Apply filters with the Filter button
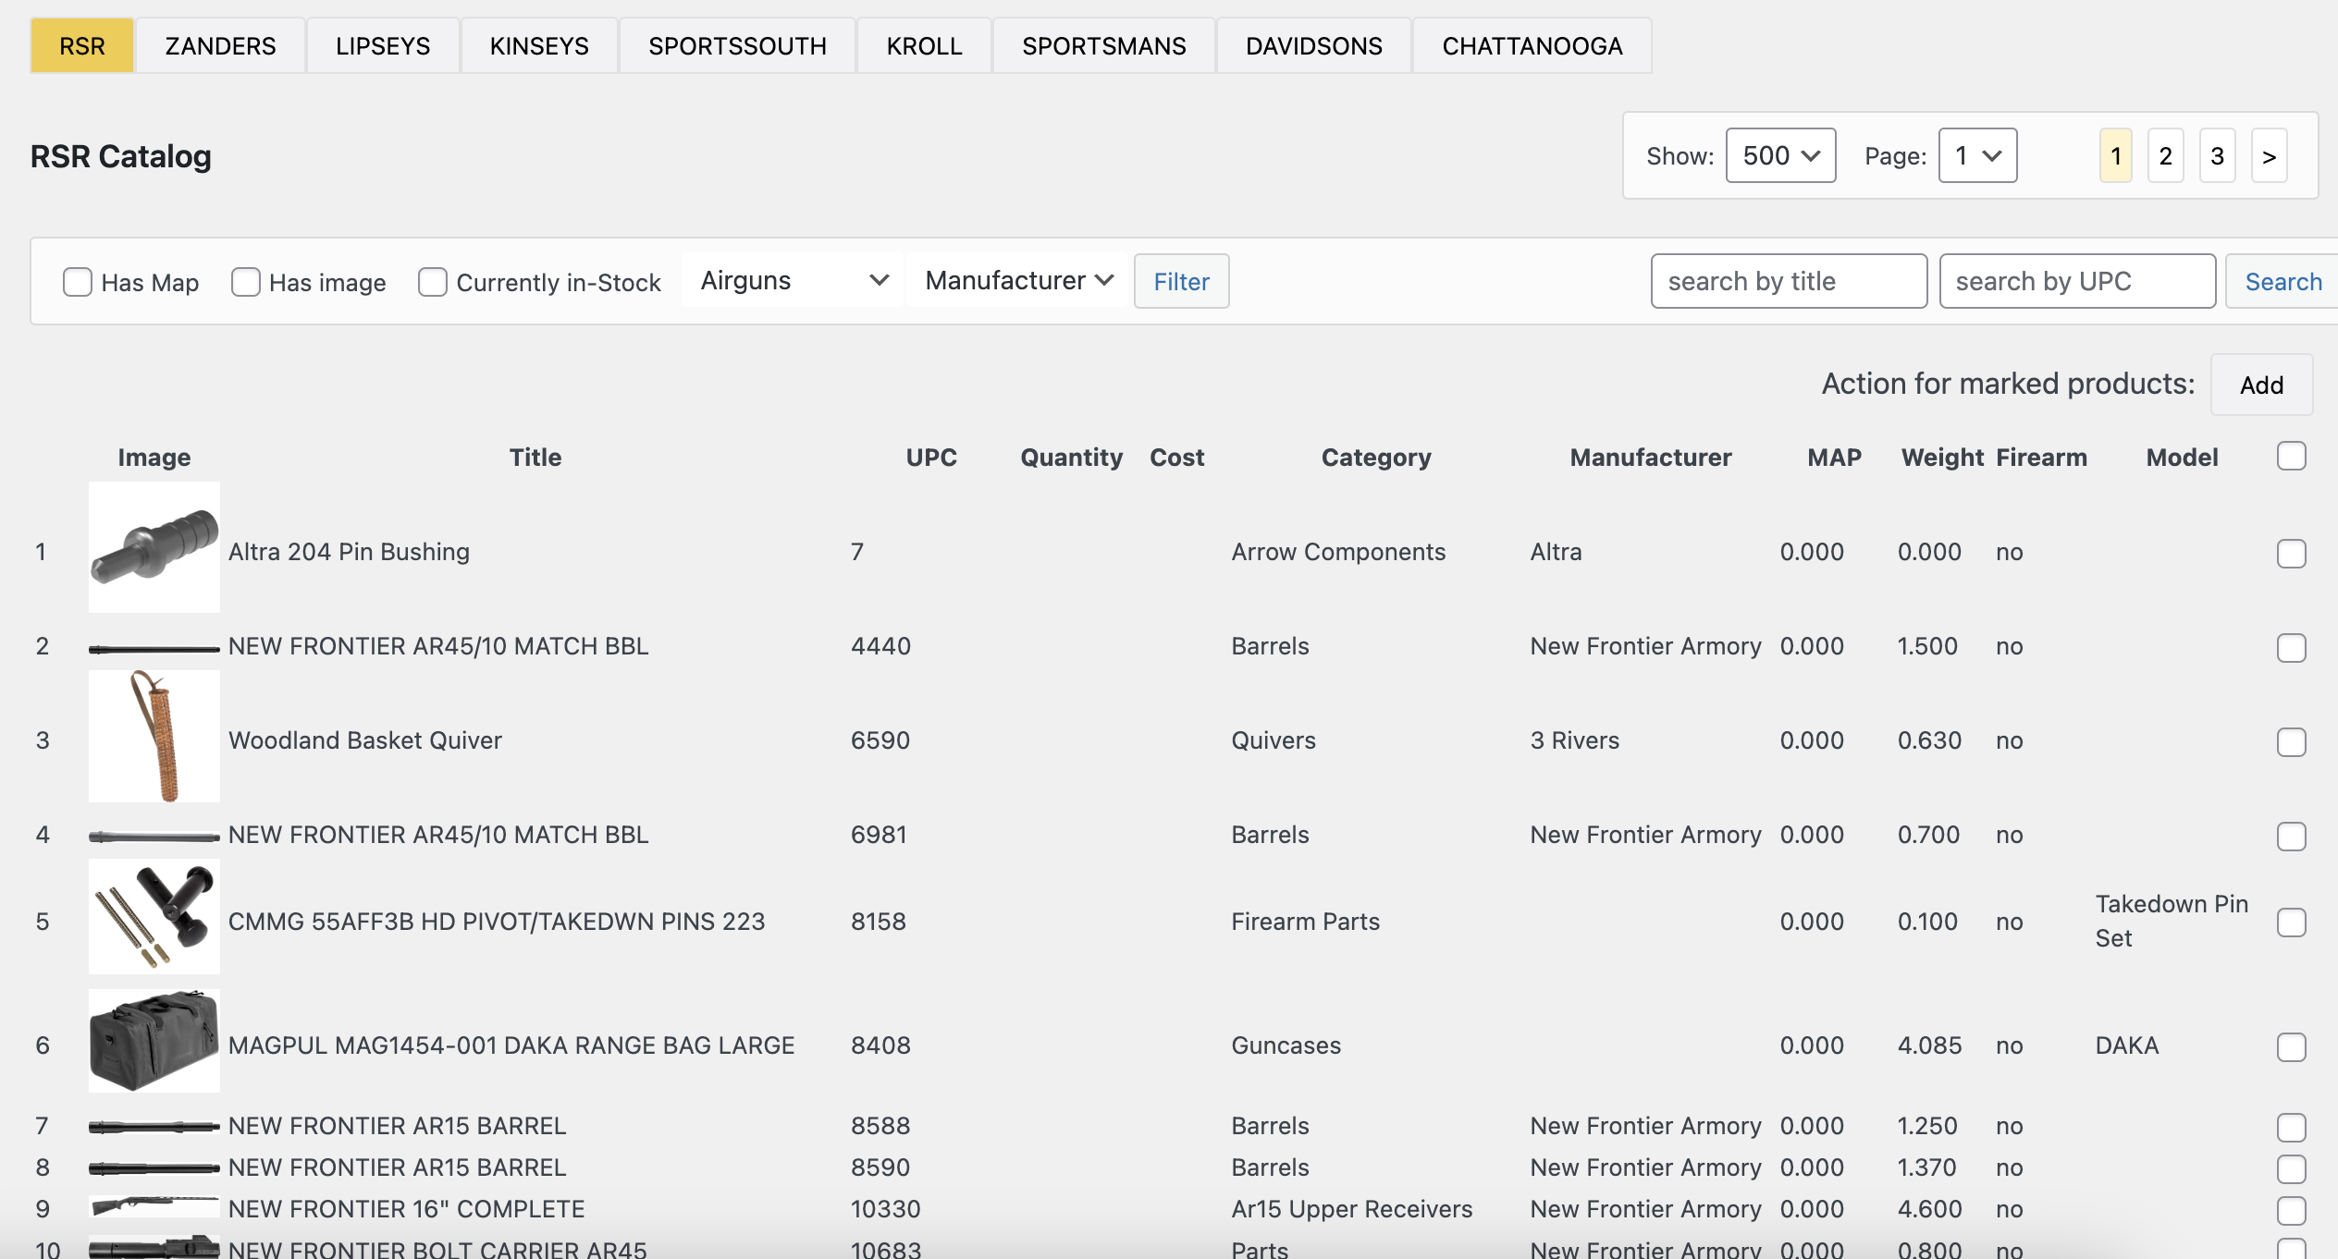The height and width of the screenshot is (1259, 2338). pyautogui.click(x=1181, y=281)
